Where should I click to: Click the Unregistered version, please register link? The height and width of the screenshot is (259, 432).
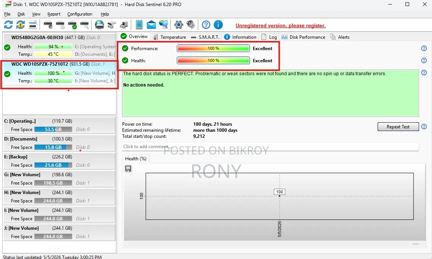click(x=281, y=25)
